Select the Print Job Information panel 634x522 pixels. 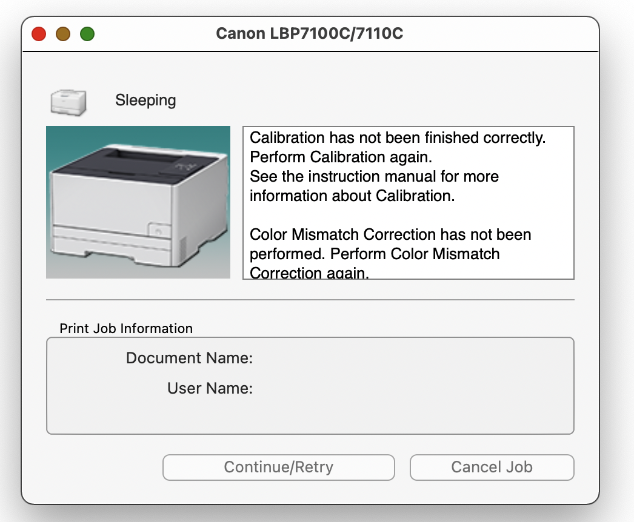pos(310,385)
